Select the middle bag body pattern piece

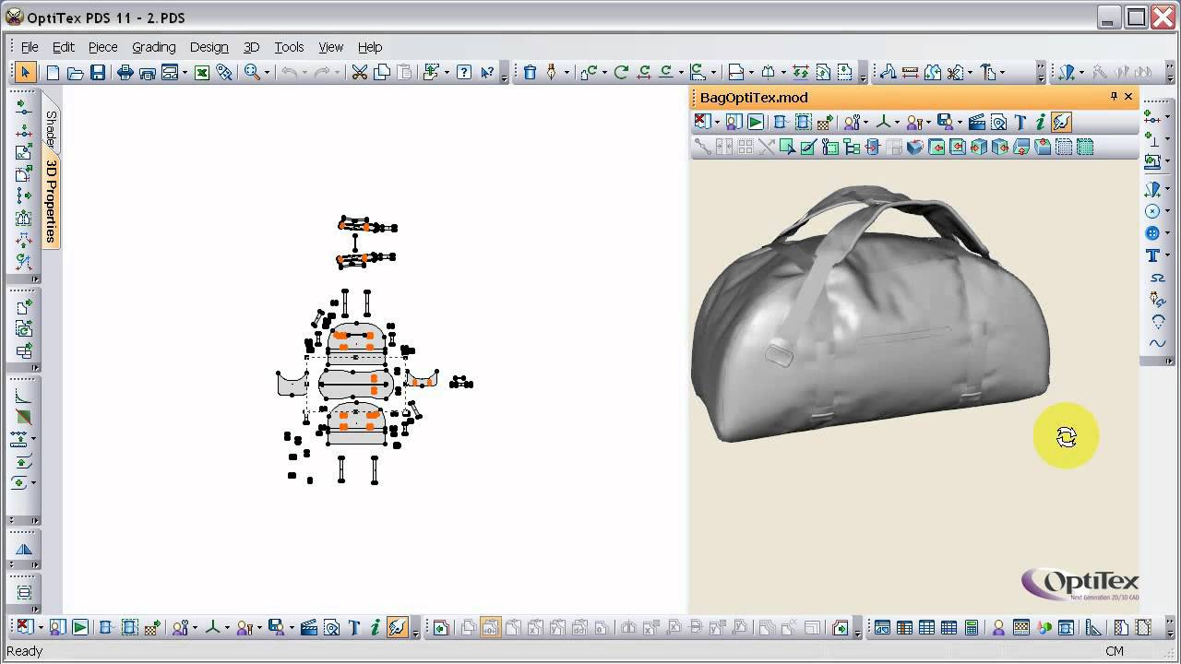click(x=356, y=383)
